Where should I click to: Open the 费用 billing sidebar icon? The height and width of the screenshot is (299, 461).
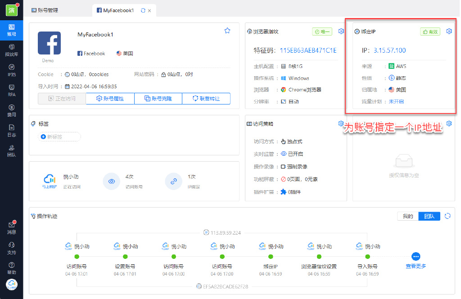point(11,110)
